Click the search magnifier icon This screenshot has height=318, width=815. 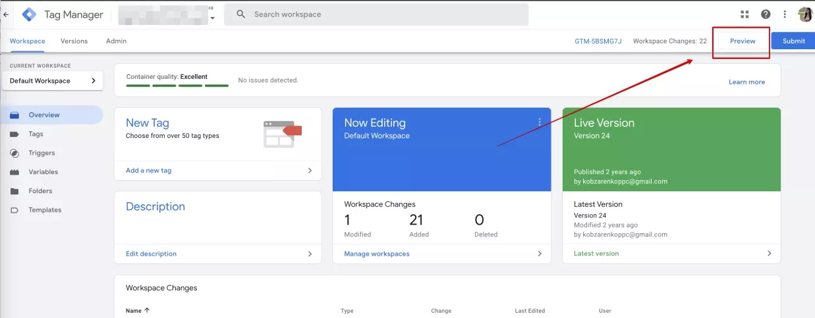[240, 14]
